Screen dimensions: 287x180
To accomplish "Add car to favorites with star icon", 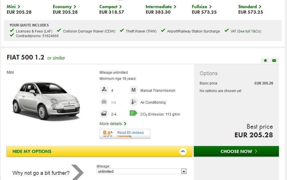I will tap(265, 60).
